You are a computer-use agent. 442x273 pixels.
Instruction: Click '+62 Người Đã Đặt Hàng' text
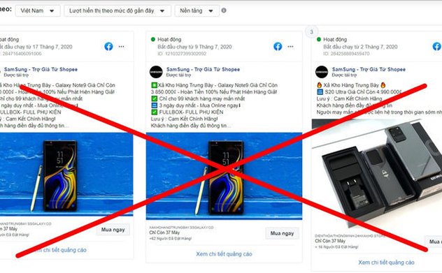[x=170, y=238]
